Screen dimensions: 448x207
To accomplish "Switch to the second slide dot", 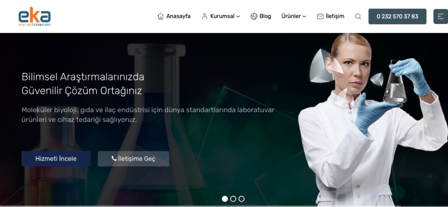I will coord(233,199).
